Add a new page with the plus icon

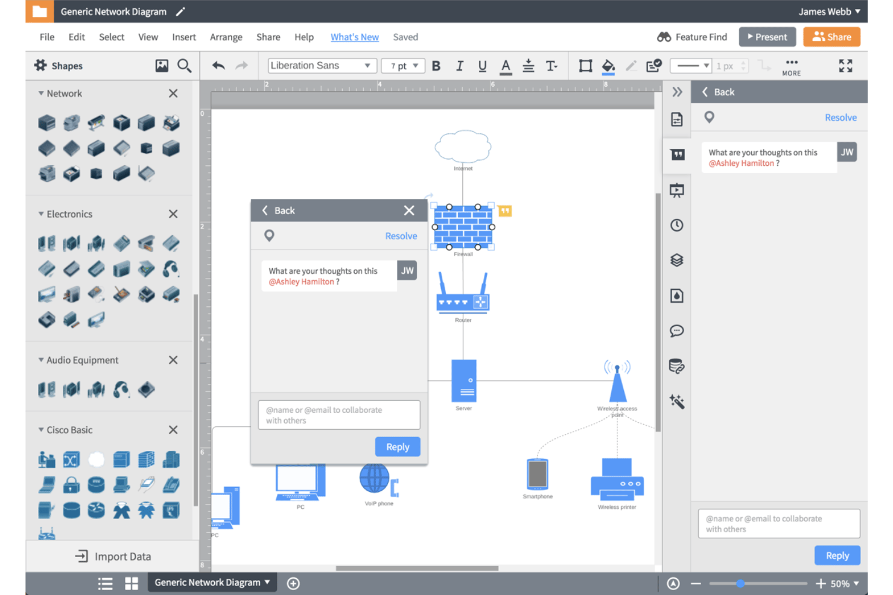[x=293, y=583]
